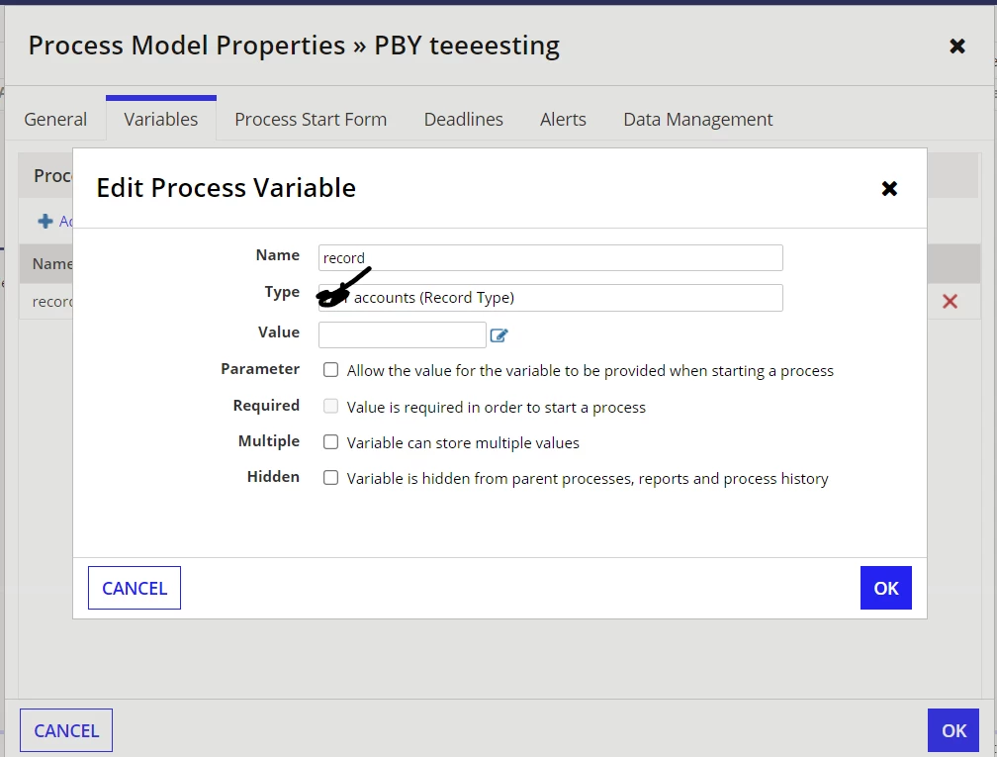Viewport: 997px width, 757px height.
Task: Cancel the Edit Process Variable dialog
Action: point(135,588)
